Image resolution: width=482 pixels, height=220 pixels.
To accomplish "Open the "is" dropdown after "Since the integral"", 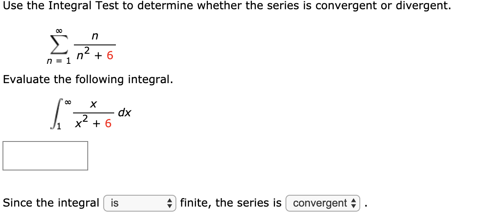I will tap(140, 203).
